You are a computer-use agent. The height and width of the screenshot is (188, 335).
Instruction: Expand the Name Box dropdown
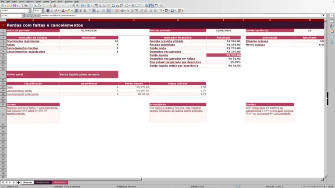click(23, 16)
